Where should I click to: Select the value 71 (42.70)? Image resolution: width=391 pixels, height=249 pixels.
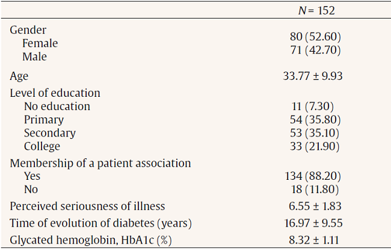[x=316, y=51]
